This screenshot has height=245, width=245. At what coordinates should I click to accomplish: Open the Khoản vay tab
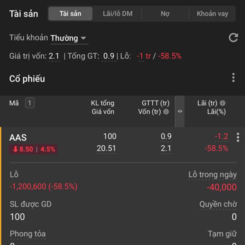tap(212, 13)
